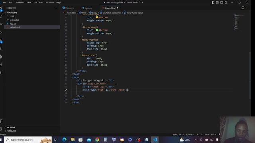Open the Search activity bar icon

(1, 16)
